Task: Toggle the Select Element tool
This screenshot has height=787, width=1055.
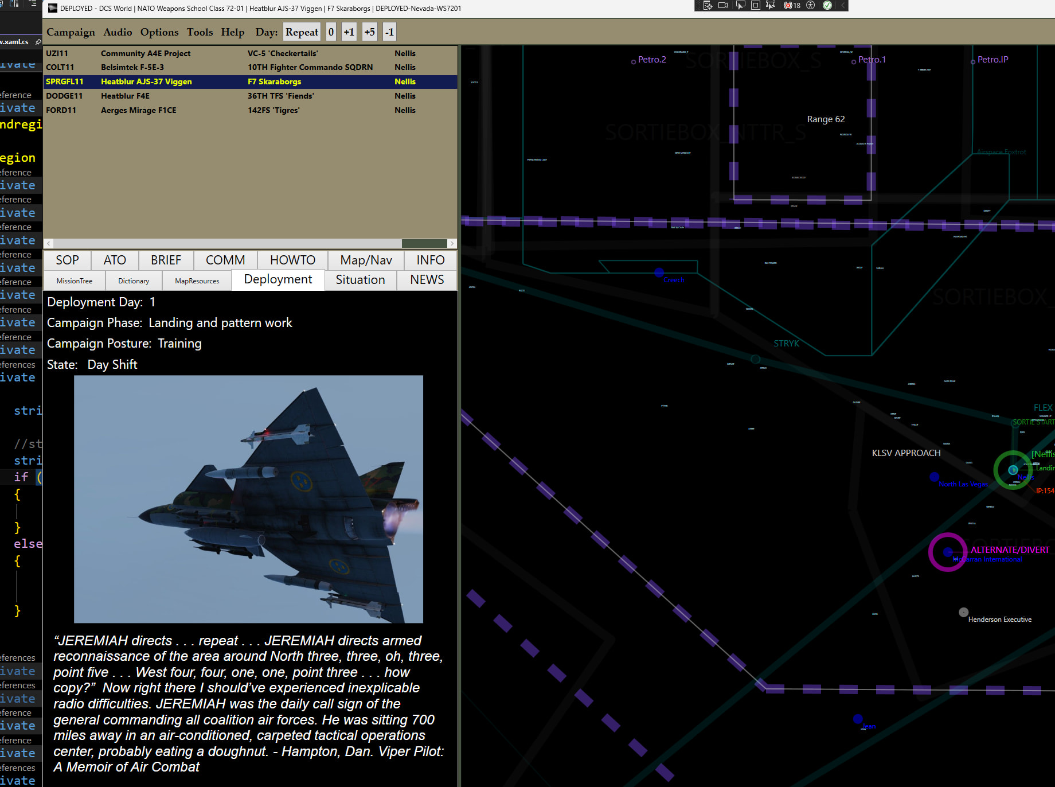Action: 740,5
